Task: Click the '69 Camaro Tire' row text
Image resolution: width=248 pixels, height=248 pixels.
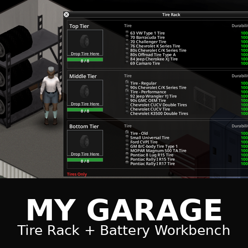Action: [145, 63]
